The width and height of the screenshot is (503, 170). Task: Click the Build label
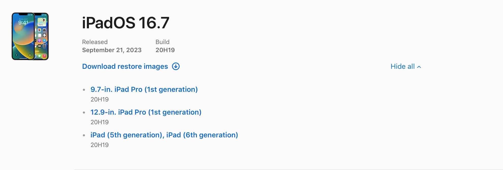(x=162, y=42)
